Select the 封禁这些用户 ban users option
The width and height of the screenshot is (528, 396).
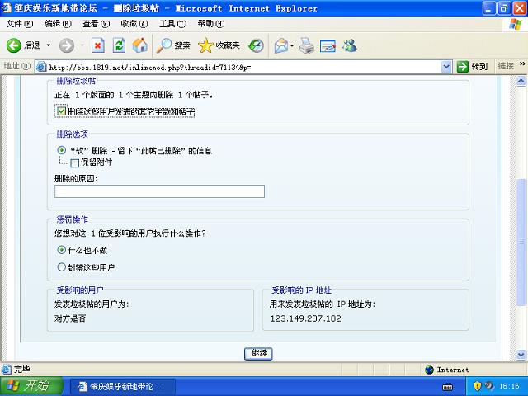click(x=61, y=267)
